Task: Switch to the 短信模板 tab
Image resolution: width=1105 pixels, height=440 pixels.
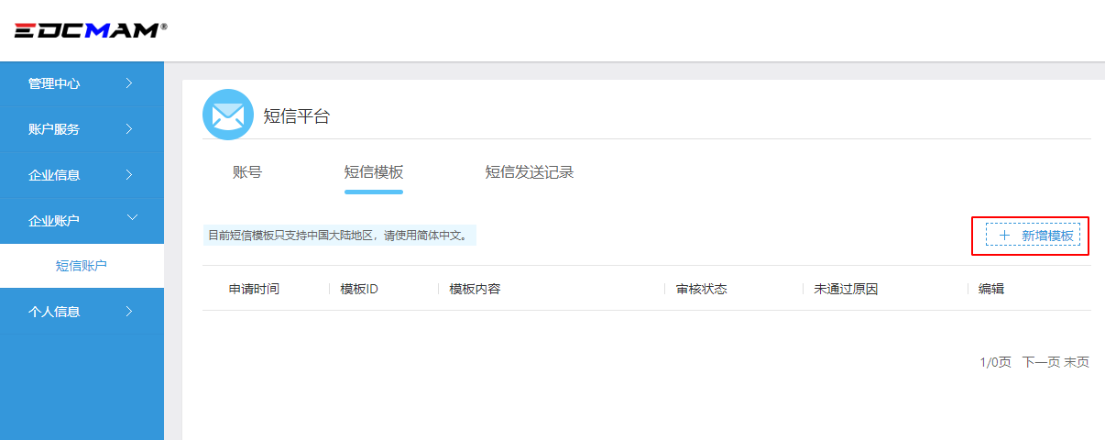Action: [x=374, y=172]
